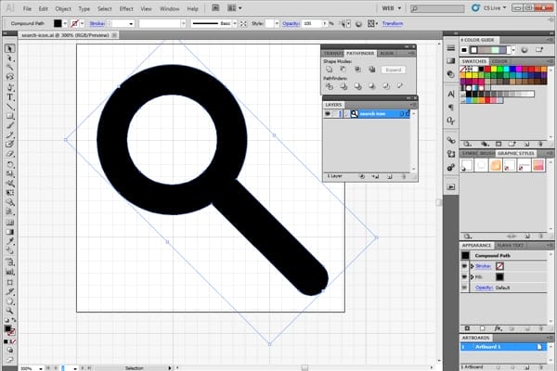Toggle Stroke visibility in Appearance panel
The image size is (557, 371).
464,266
